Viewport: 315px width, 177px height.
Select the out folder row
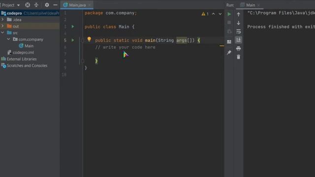pyautogui.click(x=30, y=26)
